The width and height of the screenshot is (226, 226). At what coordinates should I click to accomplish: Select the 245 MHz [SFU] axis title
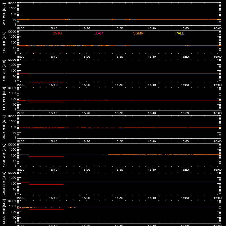click(x=4, y=14)
